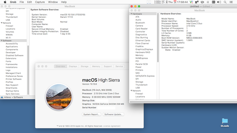Collapse the Network section in right window
The height and width of the screenshot is (133, 237).
click(x=131, y=91)
